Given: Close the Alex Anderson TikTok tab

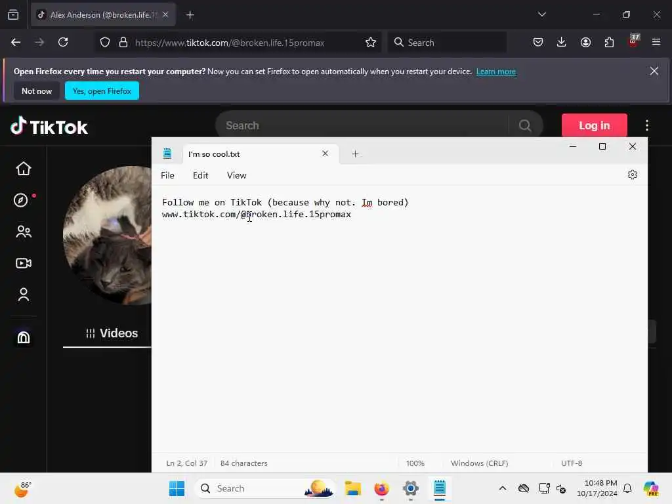Looking at the screenshot, I should click(165, 15).
